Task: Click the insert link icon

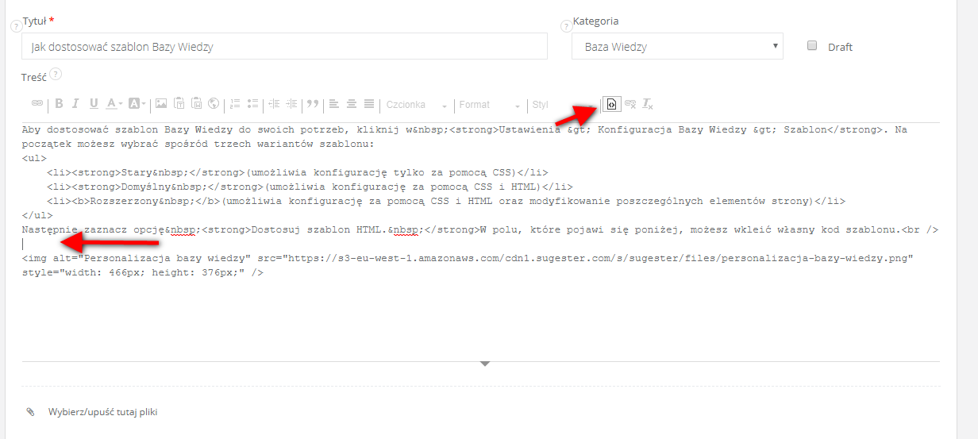Action: [37, 104]
